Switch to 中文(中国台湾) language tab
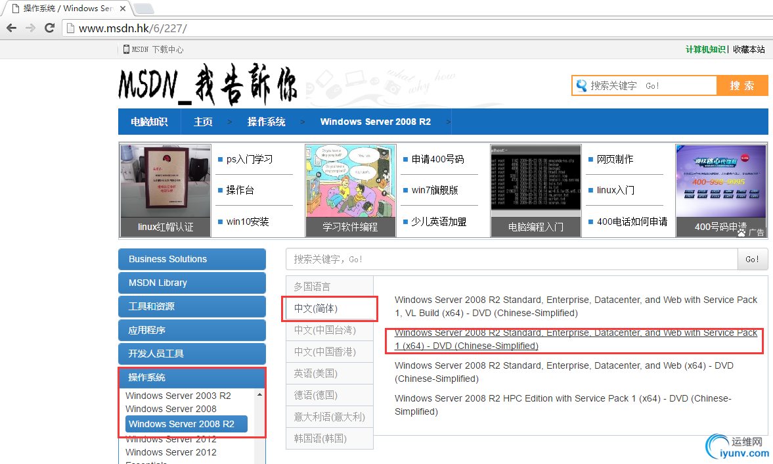 [329, 330]
